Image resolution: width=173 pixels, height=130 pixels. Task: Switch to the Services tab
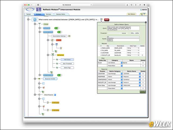click(48, 14)
